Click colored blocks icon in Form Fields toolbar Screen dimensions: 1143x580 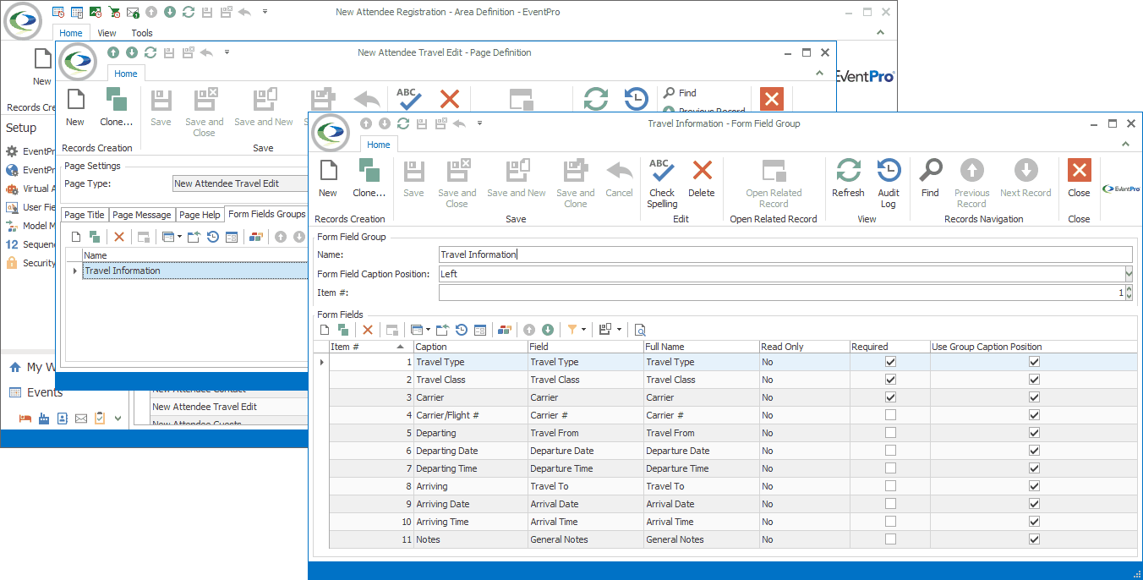coord(505,330)
